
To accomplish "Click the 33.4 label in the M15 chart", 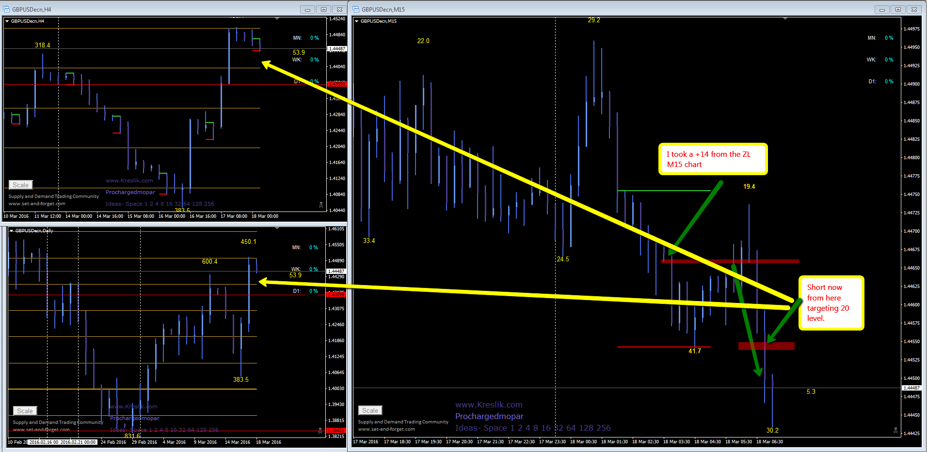I will (369, 241).
